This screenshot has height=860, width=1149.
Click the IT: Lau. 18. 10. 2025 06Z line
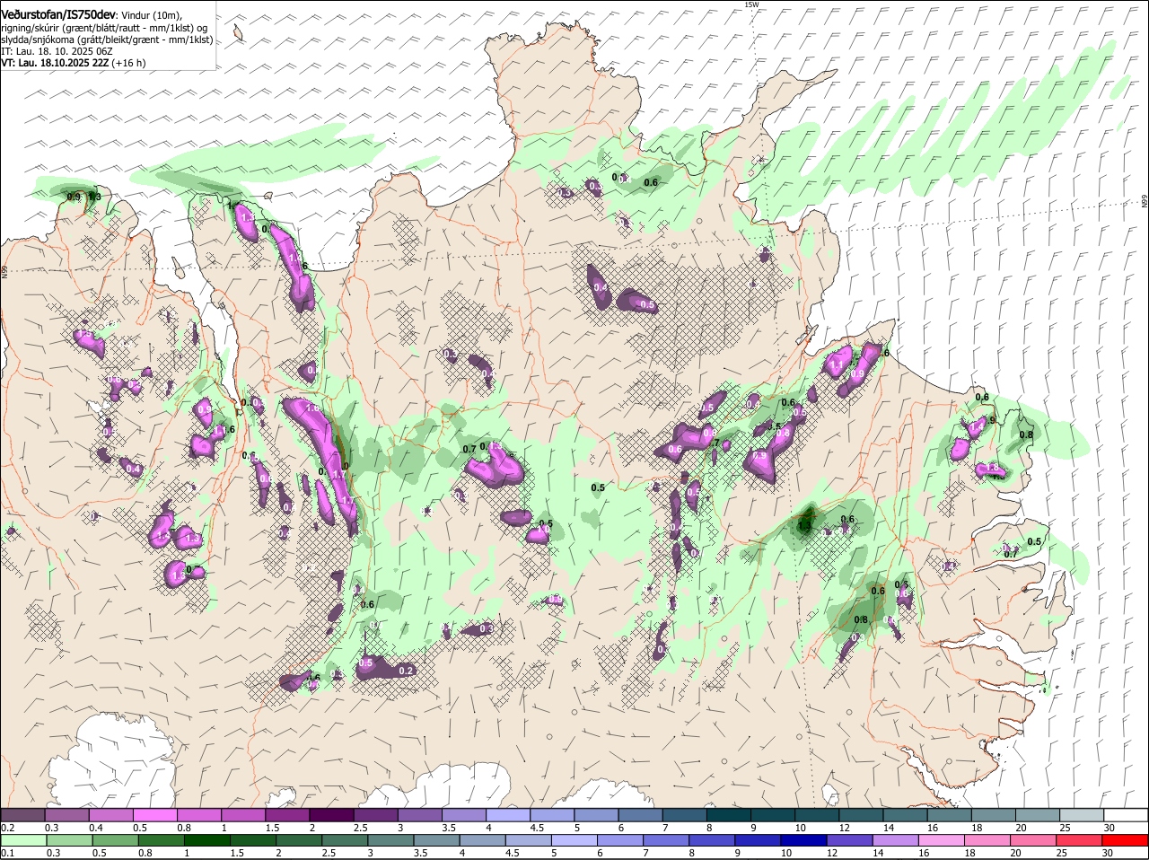57,51
